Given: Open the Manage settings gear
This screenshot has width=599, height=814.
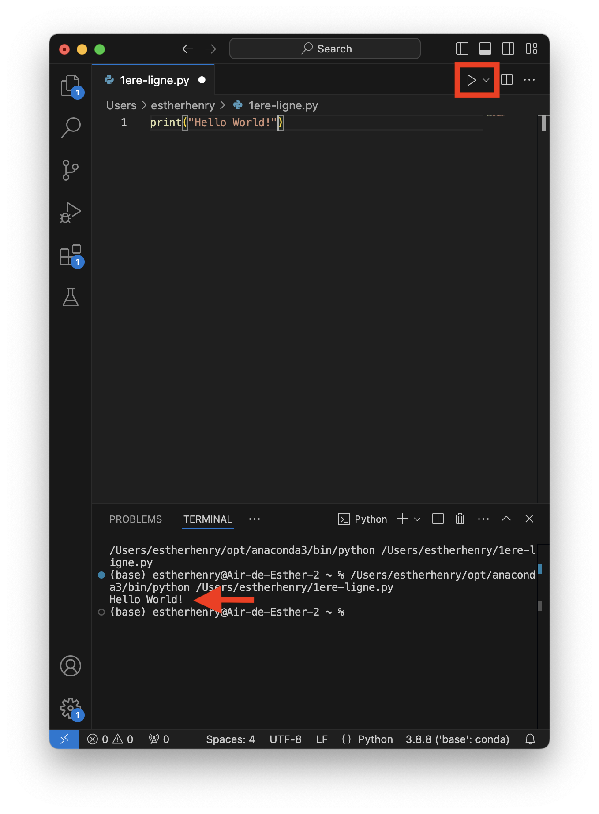Looking at the screenshot, I should click(x=71, y=708).
